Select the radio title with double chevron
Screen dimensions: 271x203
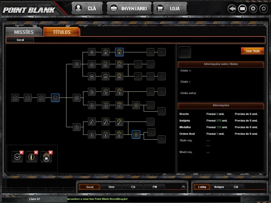(119, 64)
